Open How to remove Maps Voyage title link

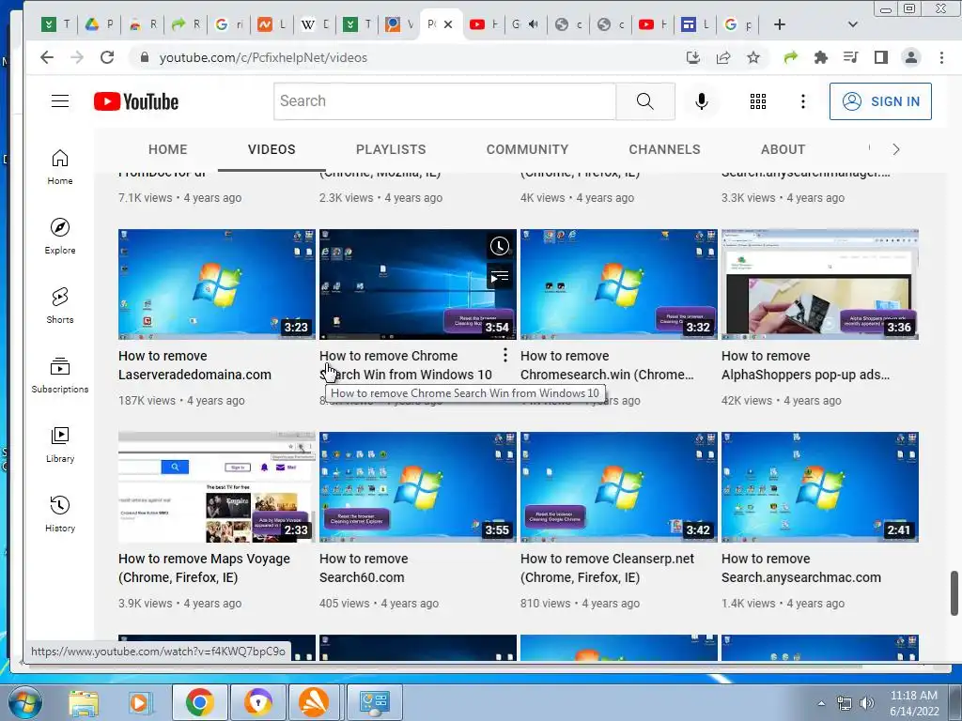(204, 568)
